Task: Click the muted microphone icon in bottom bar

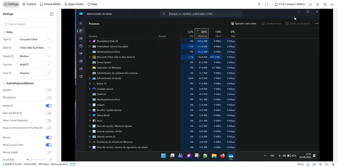Action: click(x=333, y=164)
